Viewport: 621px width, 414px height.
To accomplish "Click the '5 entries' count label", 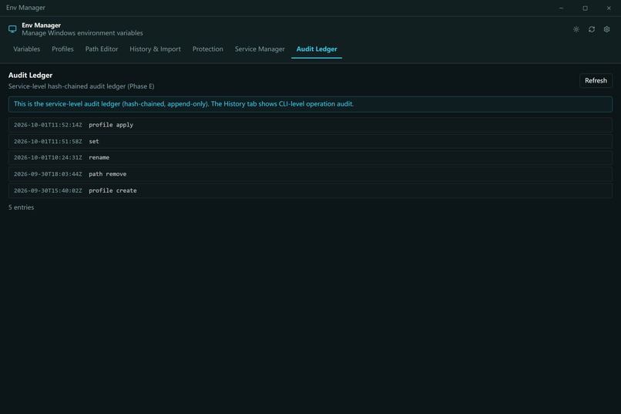I will [x=21, y=207].
